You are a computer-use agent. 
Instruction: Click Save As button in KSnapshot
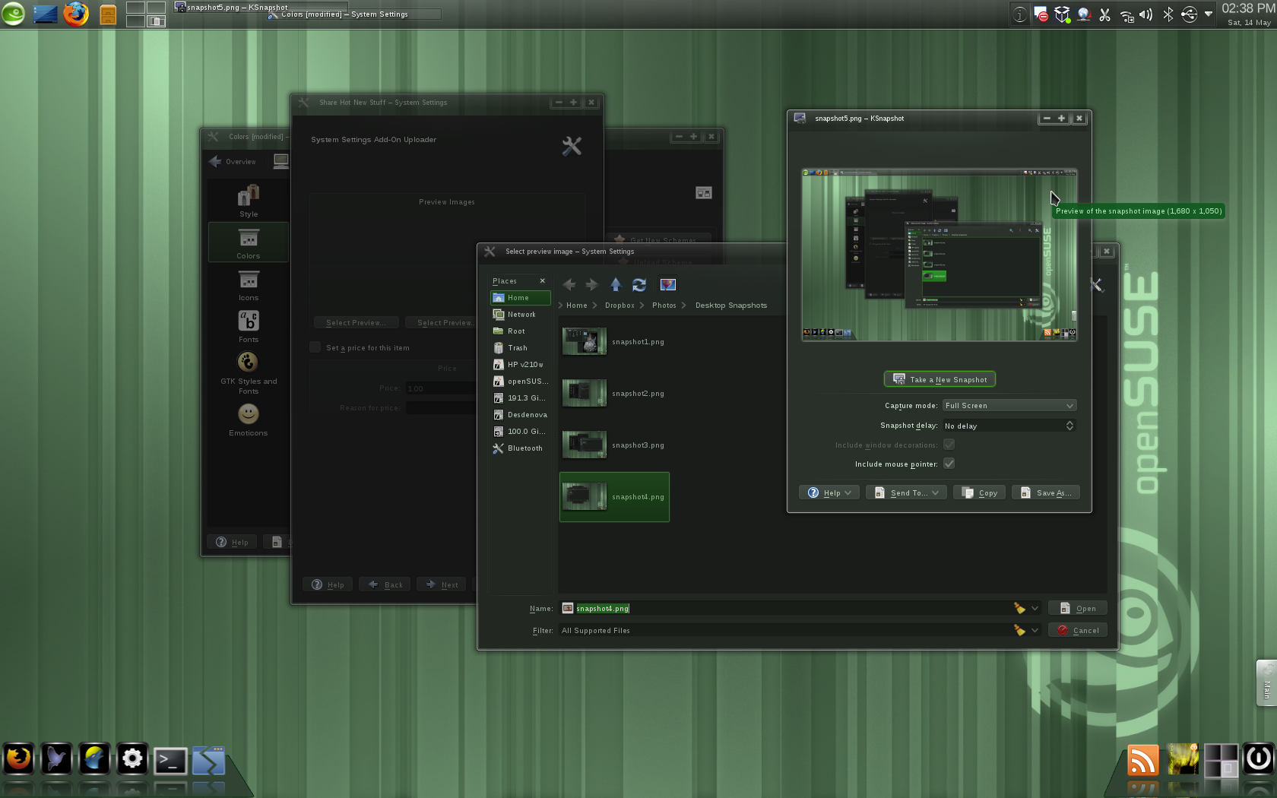click(1046, 493)
